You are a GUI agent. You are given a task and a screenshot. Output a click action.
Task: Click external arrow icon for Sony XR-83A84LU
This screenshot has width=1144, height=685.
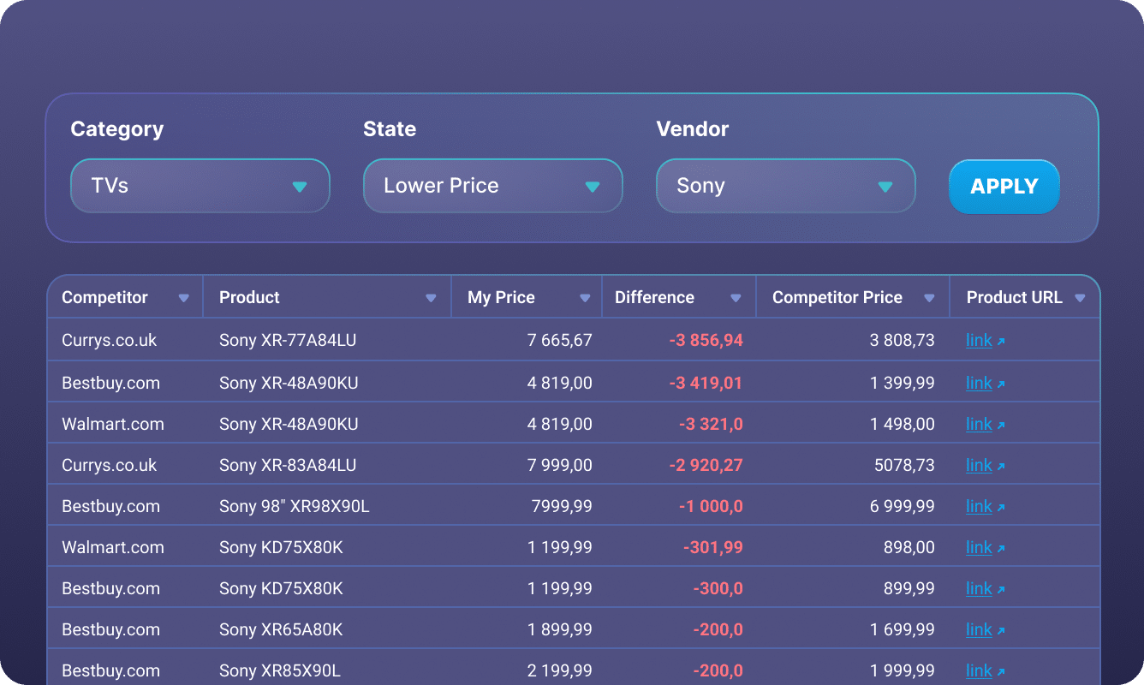1001,467
